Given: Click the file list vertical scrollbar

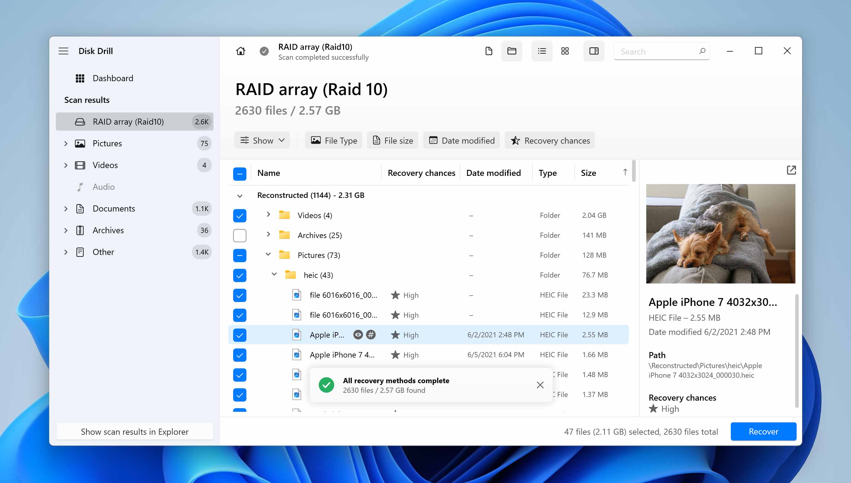Looking at the screenshot, I should 634,171.
